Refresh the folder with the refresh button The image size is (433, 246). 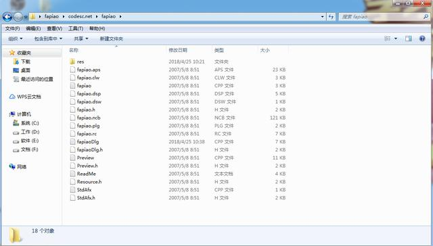coord(331,17)
